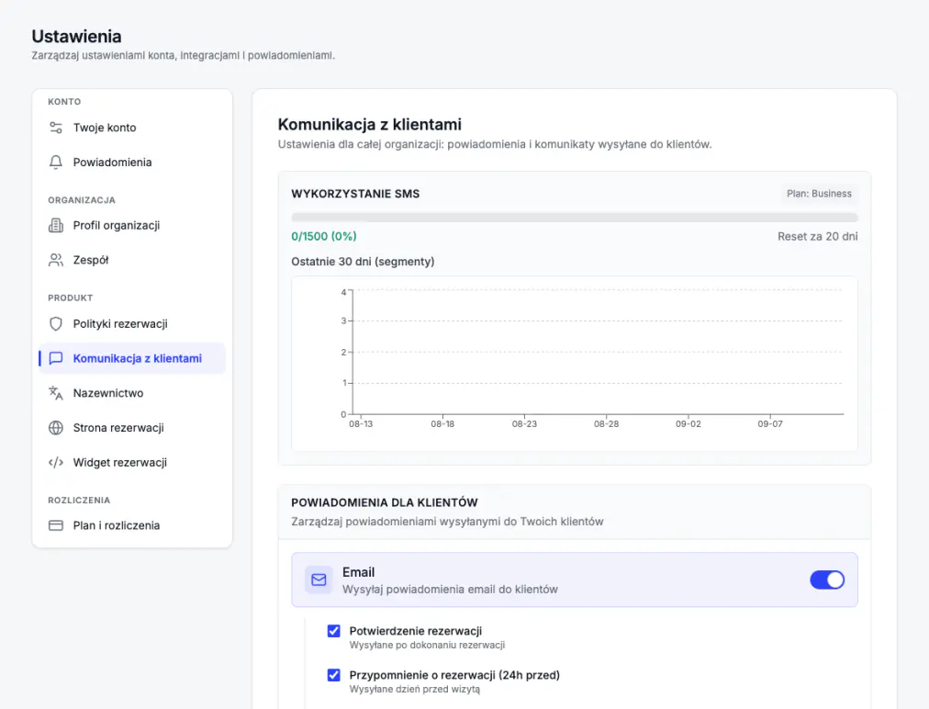
Task: Click the bell icon beside Powiadomienia
Action: (x=56, y=162)
